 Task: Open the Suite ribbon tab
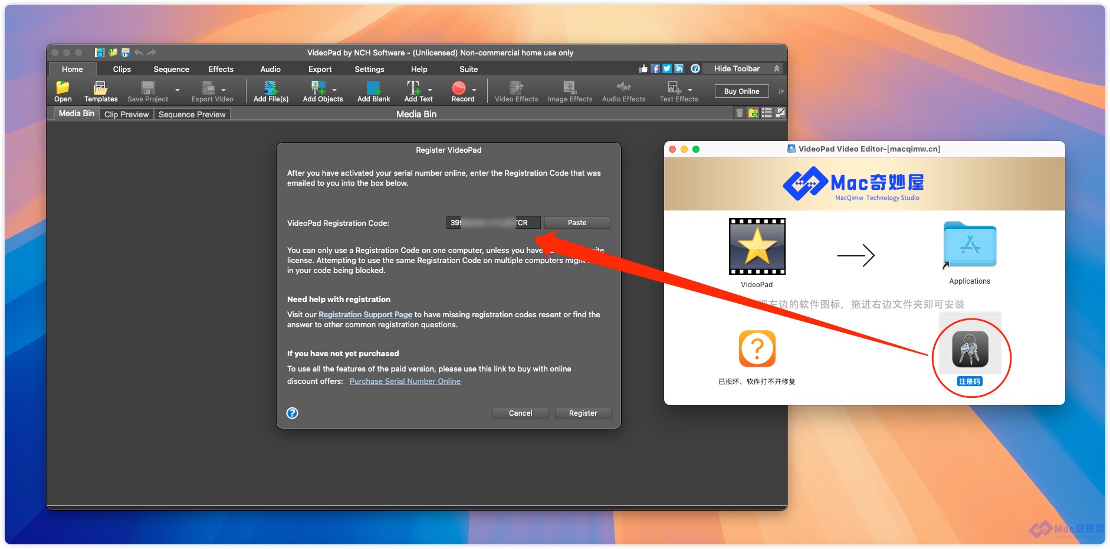469,69
